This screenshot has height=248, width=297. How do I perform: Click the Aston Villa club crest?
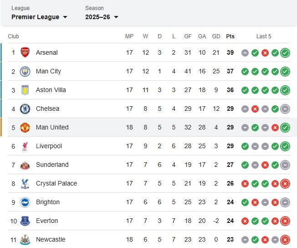(25, 90)
